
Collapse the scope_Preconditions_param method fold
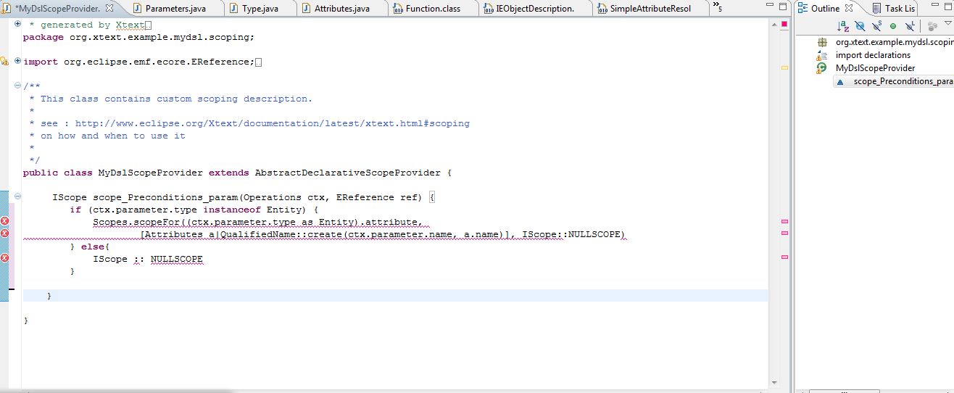tap(17, 197)
